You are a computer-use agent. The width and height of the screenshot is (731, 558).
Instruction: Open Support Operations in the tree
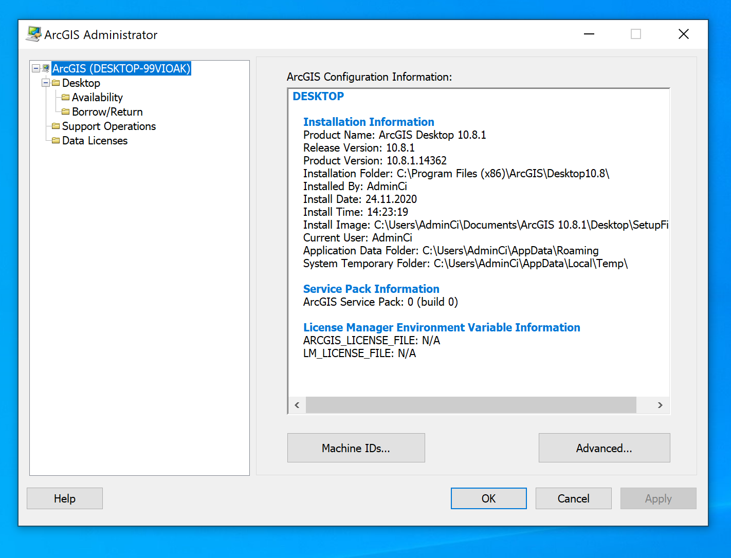click(108, 126)
